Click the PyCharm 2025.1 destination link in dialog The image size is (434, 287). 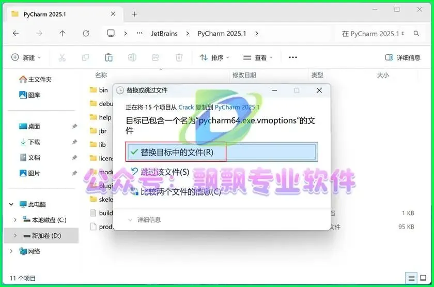238,107
